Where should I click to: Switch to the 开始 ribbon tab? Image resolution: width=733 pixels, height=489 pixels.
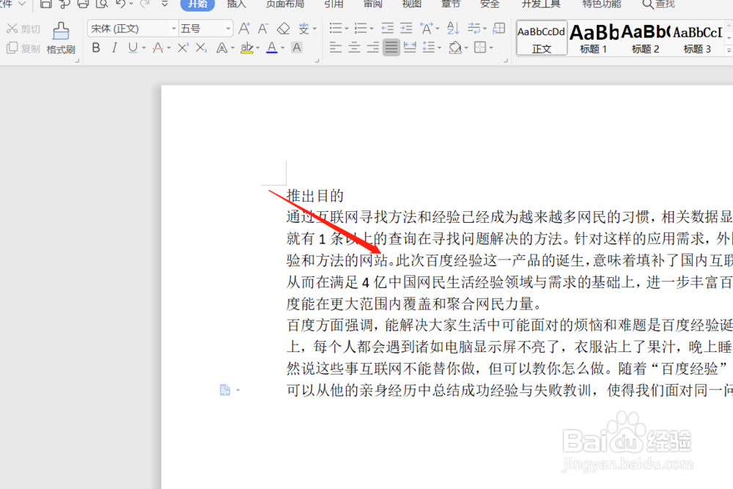pos(197,4)
